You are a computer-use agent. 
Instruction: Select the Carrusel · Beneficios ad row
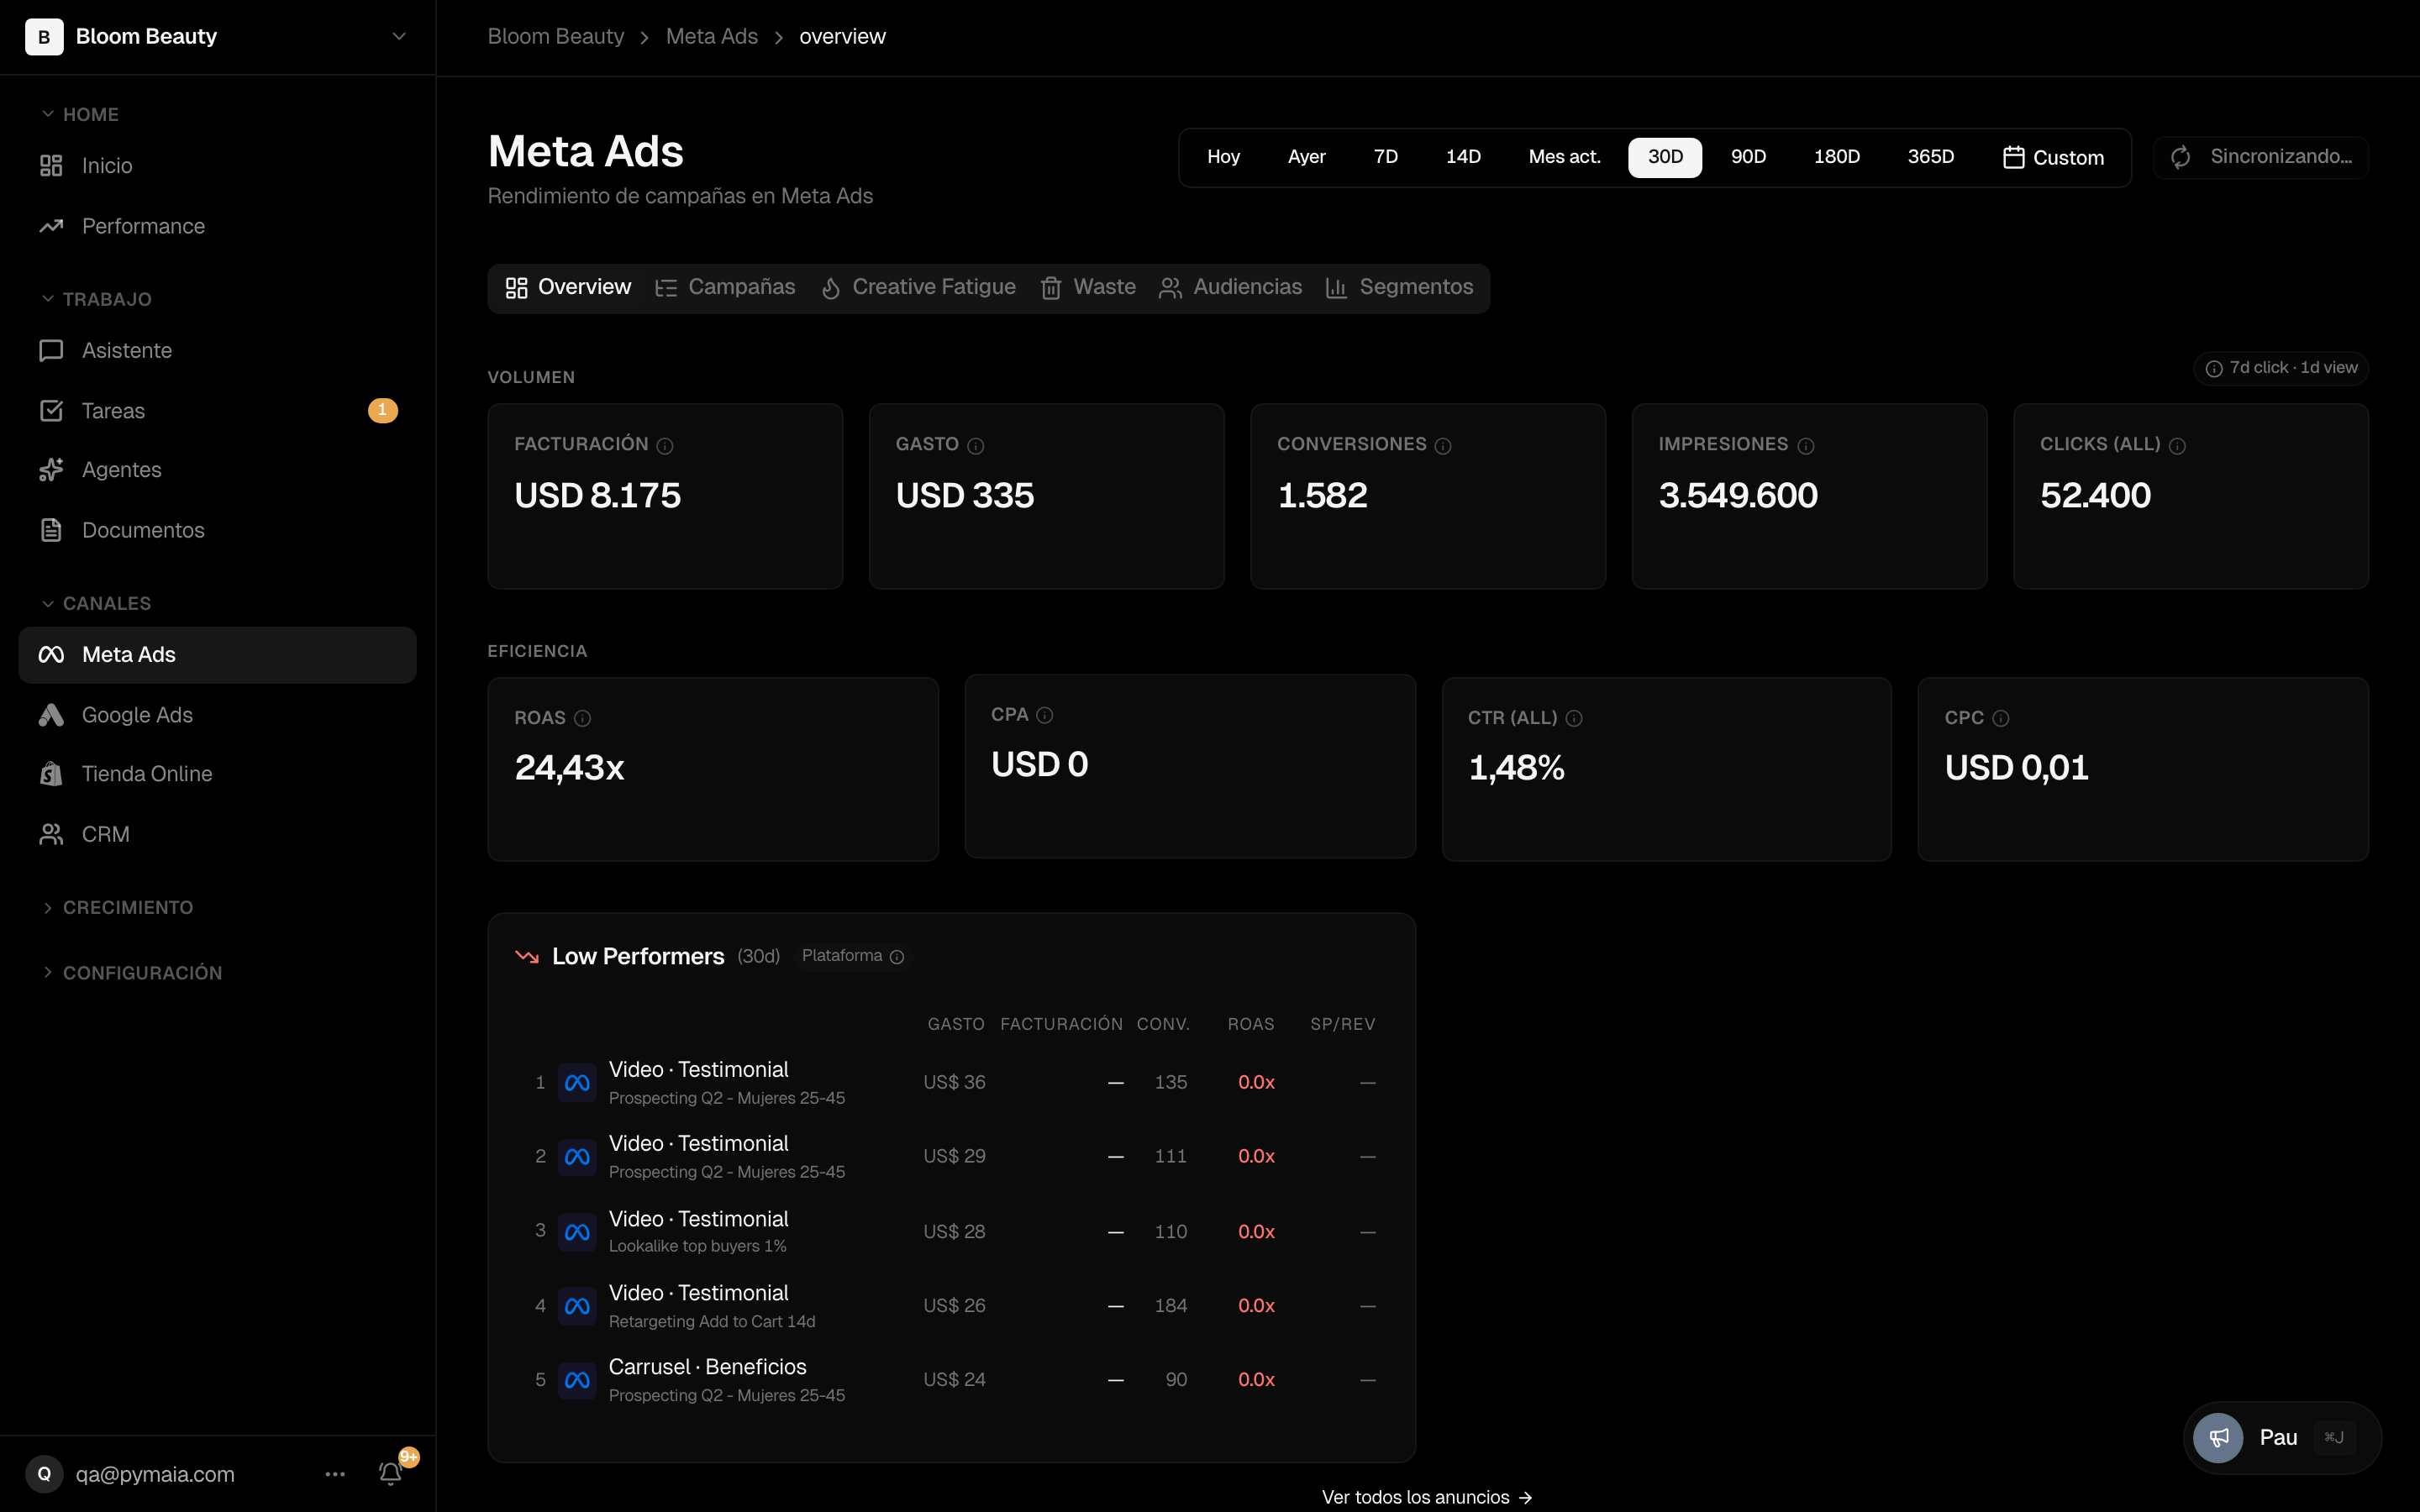click(950, 1380)
